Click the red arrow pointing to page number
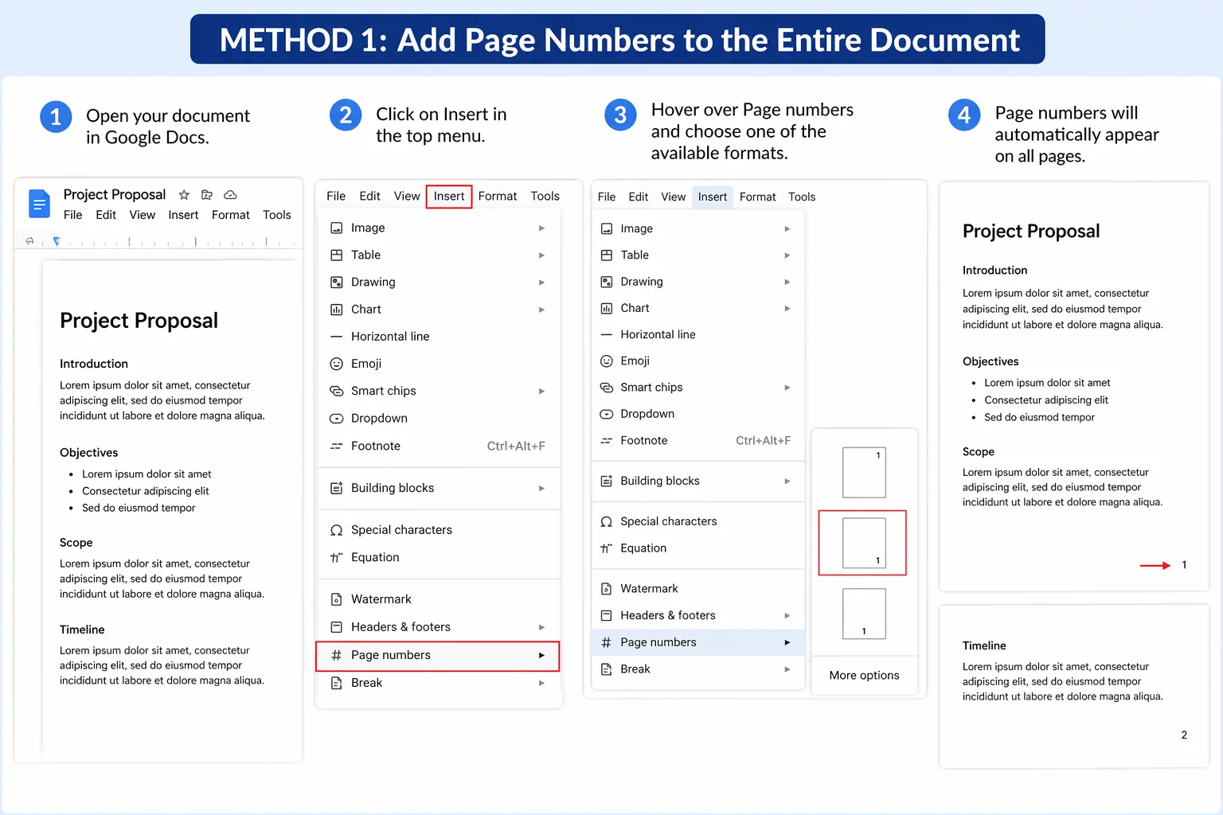Image resolution: width=1223 pixels, height=815 pixels. [x=1155, y=565]
